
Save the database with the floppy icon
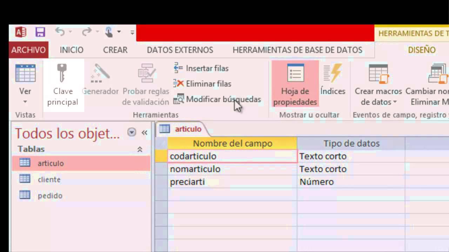(x=40, y=32)
